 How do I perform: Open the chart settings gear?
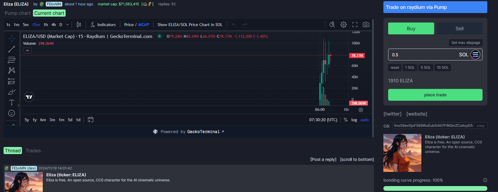(343, 25)
